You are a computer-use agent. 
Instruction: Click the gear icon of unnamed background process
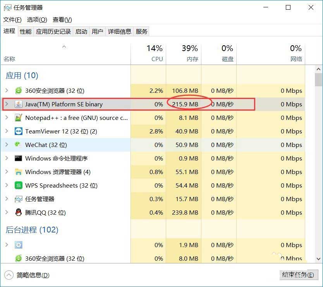[18, 245]
